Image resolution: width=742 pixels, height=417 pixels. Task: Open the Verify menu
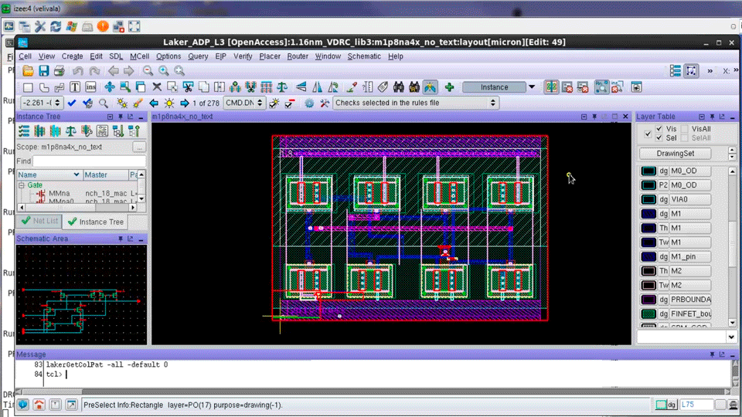pos(242,56)
